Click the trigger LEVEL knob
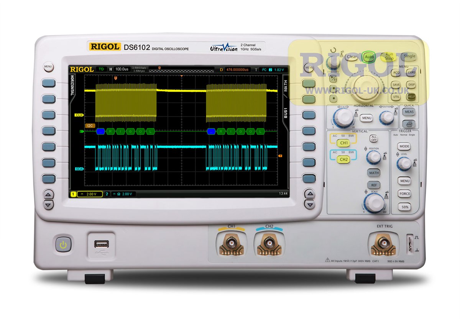This screenshot has width=460, height=325. pos(404,164)
